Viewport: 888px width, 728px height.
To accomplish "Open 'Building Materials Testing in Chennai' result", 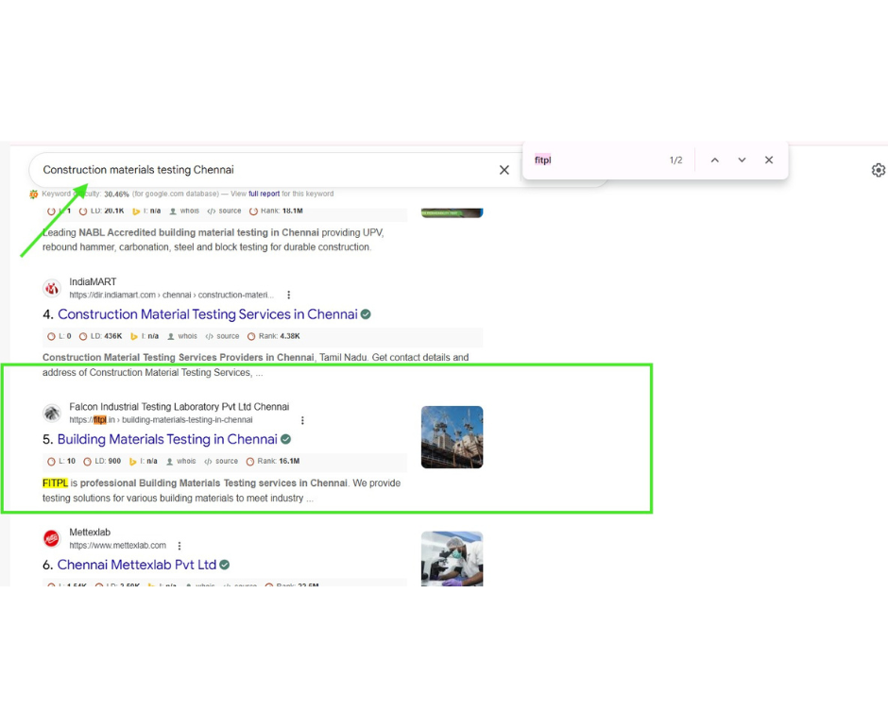I will [x=167, y=439].
